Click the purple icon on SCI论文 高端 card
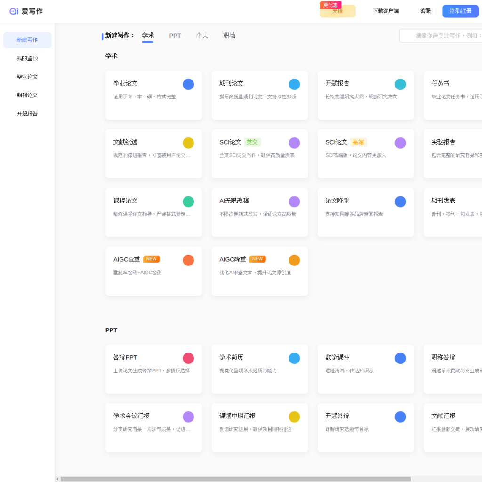 point(400,143)
